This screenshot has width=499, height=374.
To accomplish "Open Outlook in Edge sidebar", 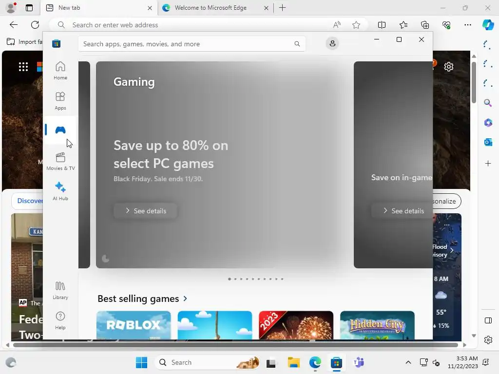I will 488,142.
